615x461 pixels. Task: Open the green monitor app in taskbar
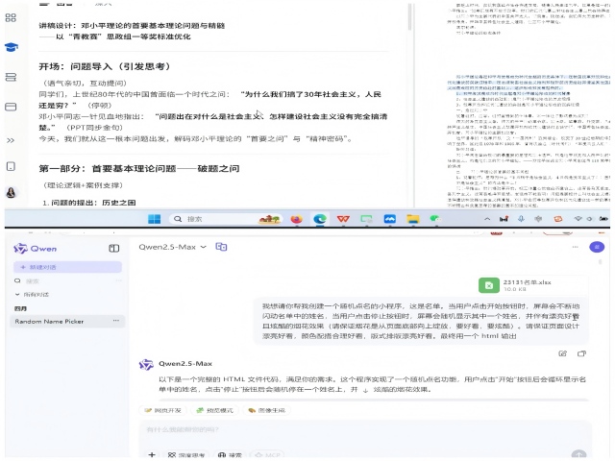pos(366,219)
